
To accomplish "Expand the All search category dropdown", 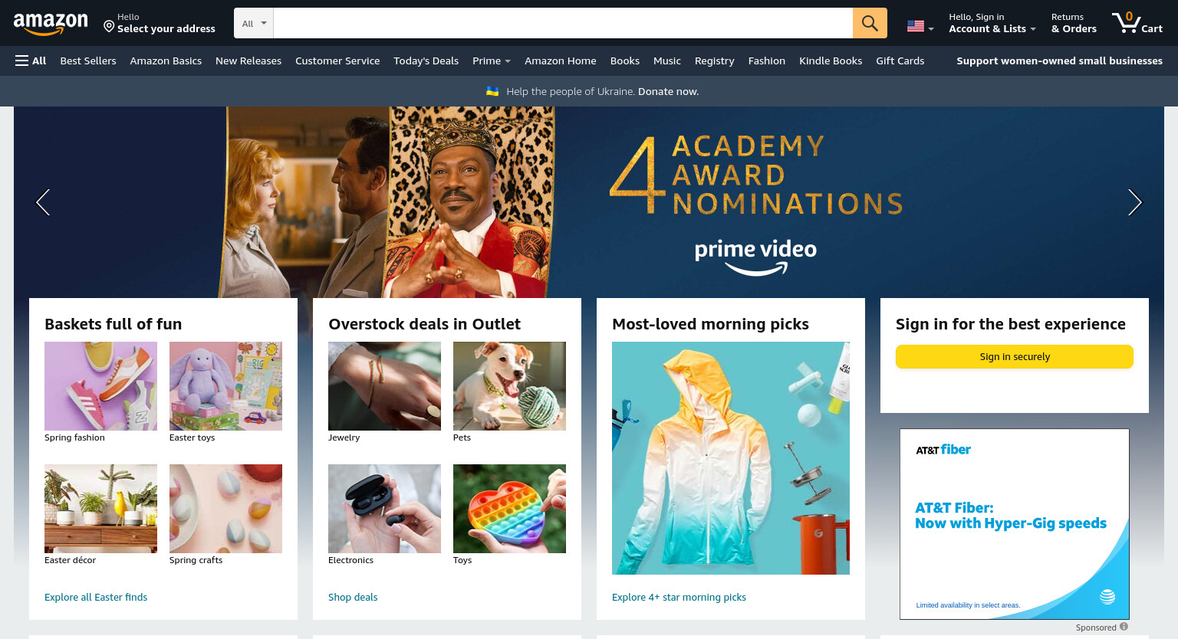I will tap(254, 23).
